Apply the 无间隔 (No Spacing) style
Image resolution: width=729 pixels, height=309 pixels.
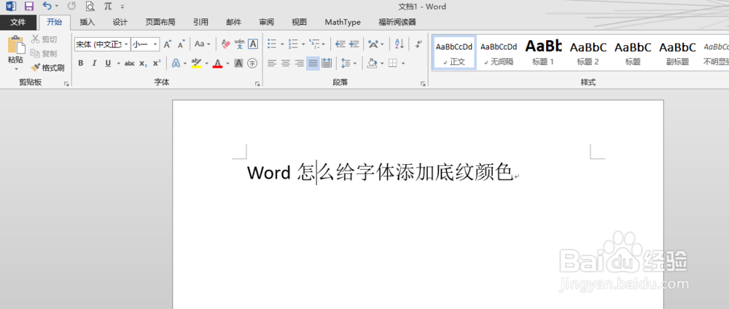(x=499, y=53)
